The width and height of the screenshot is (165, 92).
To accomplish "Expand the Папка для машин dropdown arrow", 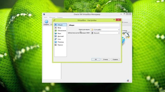I will click(x=119, y=30).
